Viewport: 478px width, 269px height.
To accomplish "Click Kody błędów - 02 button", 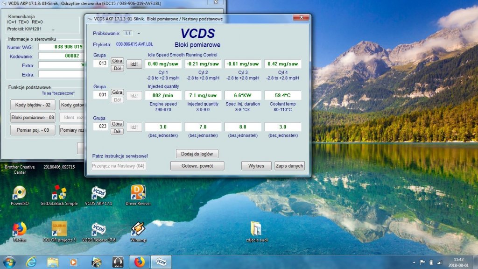I will pyautogui.click(x=33, y=105).
